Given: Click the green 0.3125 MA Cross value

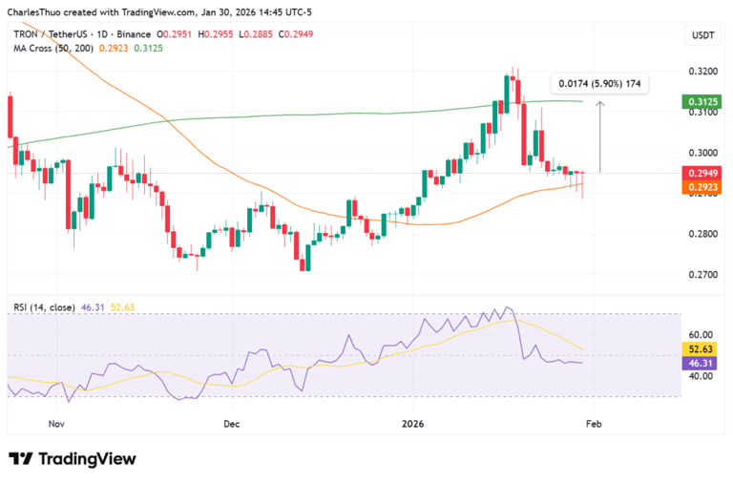Looking at the screenshot, I should (x=149, y=48).
